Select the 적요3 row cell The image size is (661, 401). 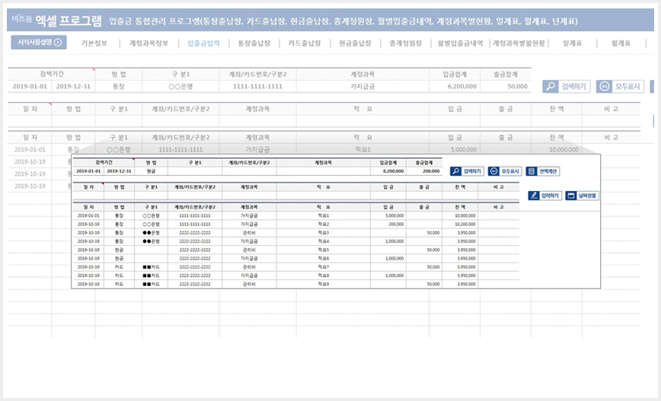pos(324,233)
